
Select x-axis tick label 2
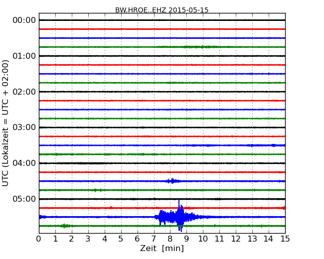coord(71,239)
